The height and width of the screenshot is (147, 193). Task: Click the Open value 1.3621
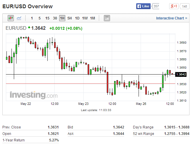click(x=53, y=134)
